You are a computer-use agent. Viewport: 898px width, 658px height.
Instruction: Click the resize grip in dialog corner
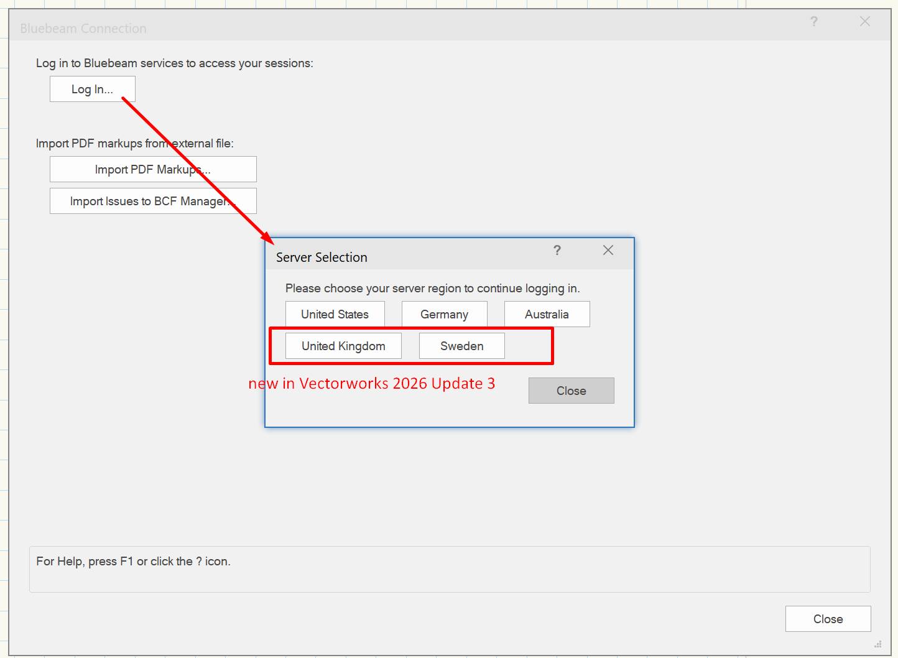coord(877,644)
